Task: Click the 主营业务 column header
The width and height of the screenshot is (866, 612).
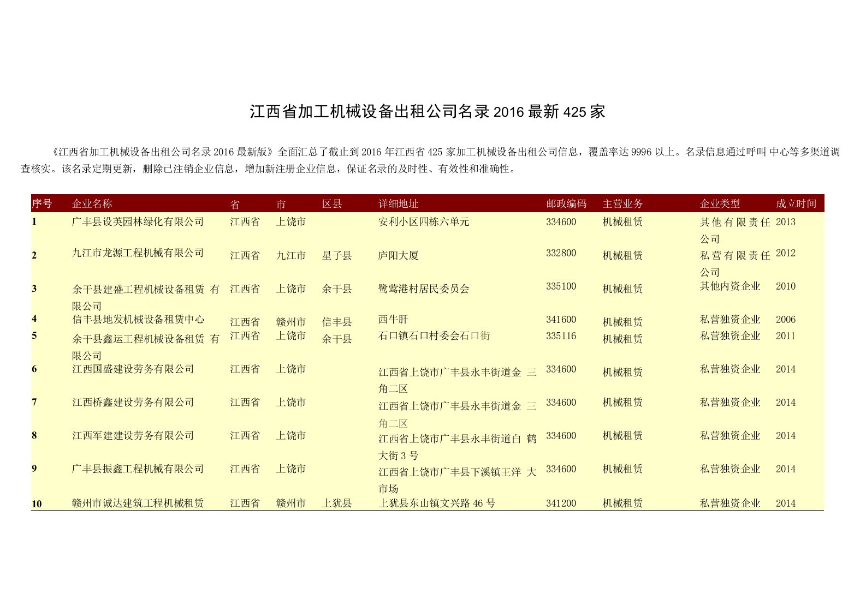Action: [623, 203]
